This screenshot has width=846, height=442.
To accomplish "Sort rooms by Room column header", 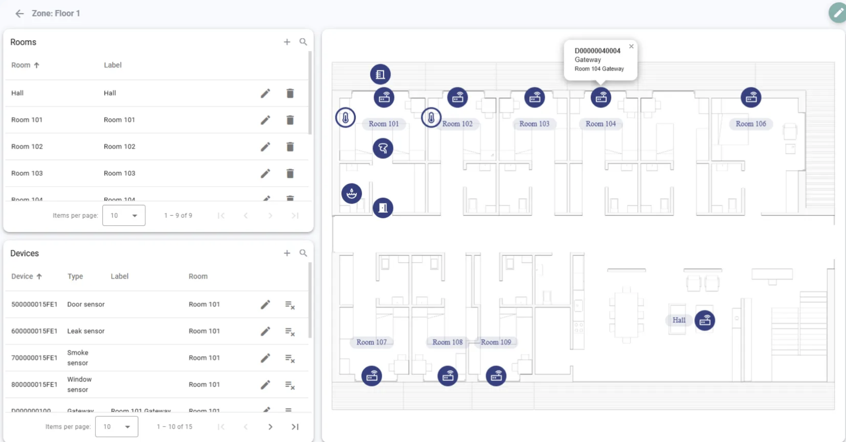I will tap(21, 65).
